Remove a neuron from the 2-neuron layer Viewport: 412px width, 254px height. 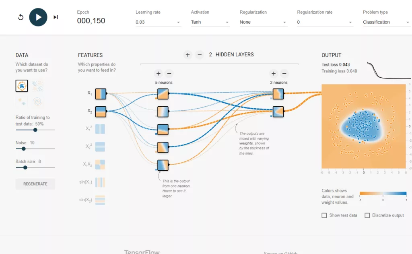pos(284,74)
